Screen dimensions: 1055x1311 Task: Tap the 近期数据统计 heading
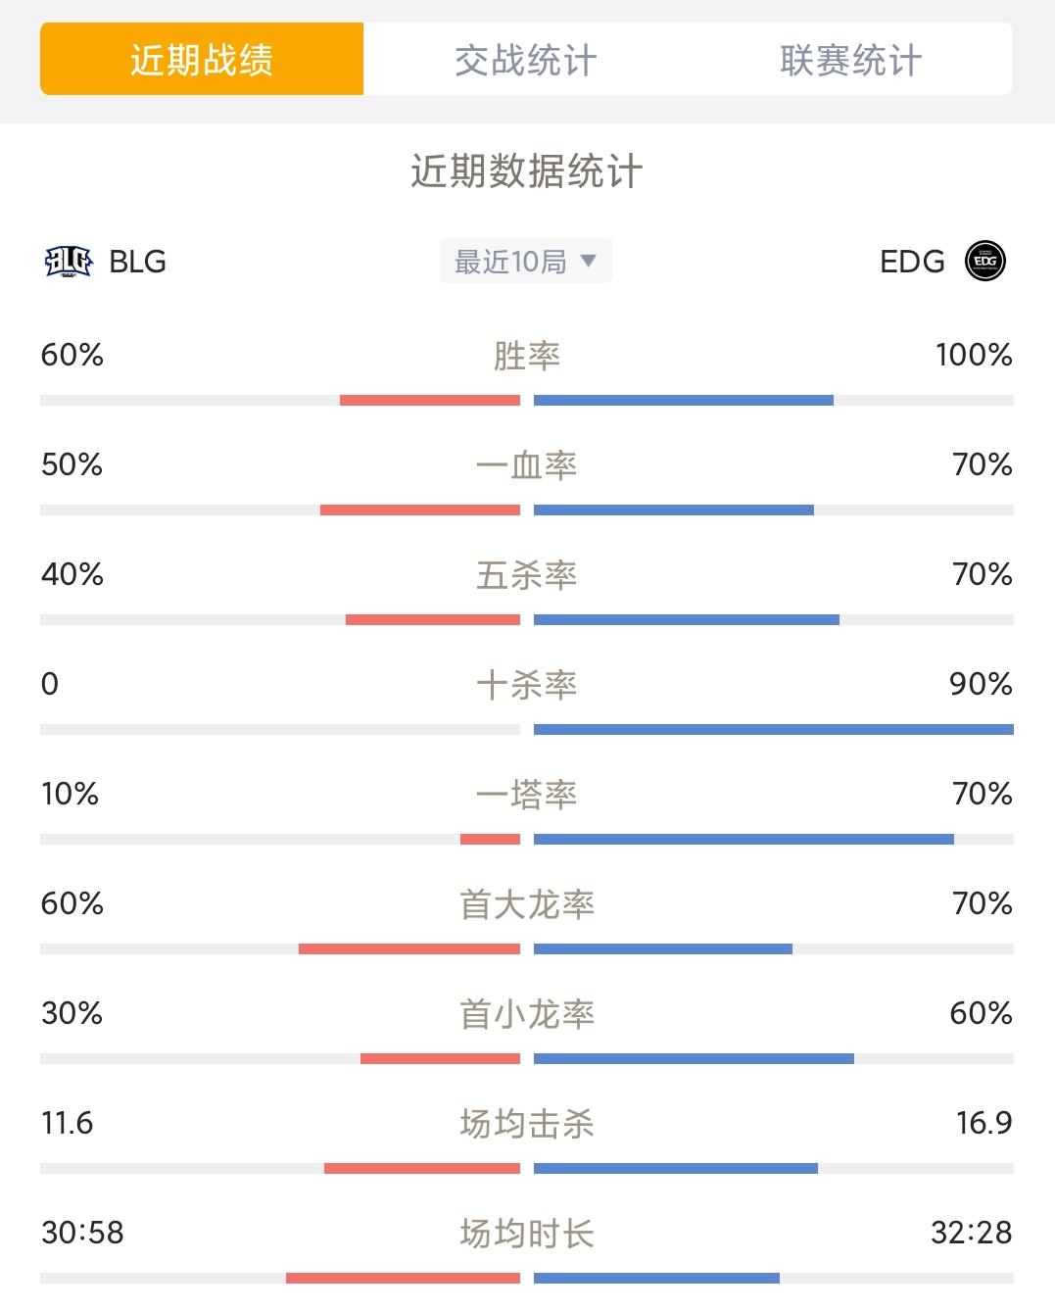pos(527,171)
